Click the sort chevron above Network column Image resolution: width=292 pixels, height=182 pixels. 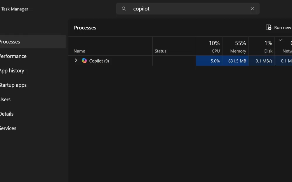(280, 40)
